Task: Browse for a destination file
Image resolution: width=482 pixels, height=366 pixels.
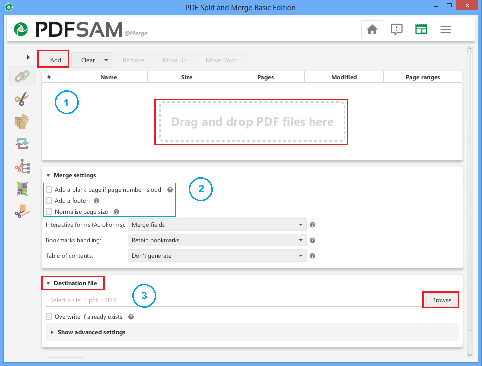Action: (440, 300)
